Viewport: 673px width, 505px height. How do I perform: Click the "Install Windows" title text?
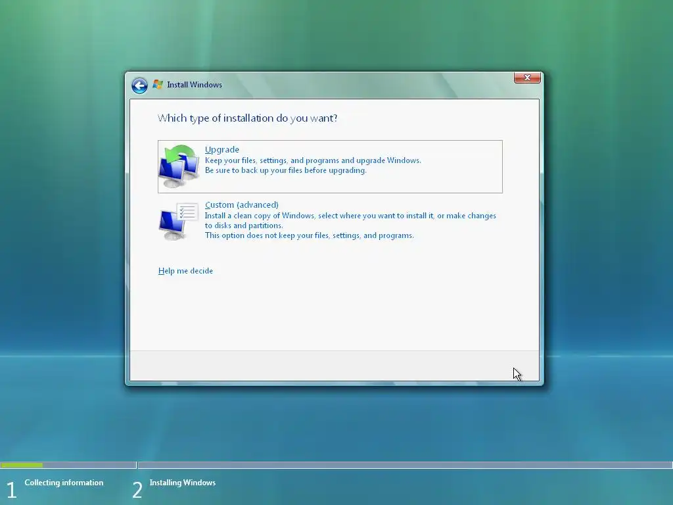pyautogui.click(x=195, y=85)
